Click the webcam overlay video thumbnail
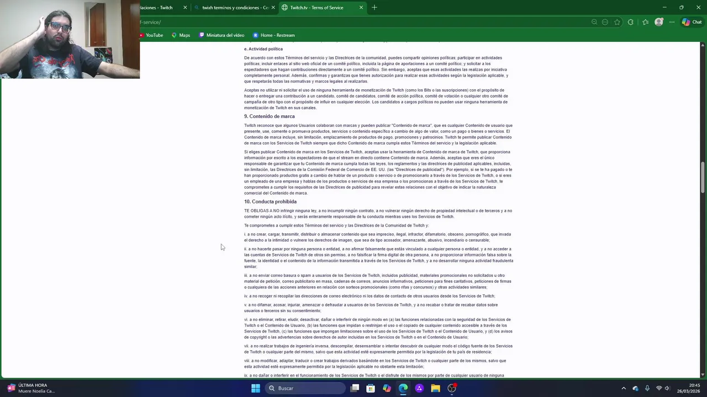Screen dimensions: 707x397 [70, 39]
